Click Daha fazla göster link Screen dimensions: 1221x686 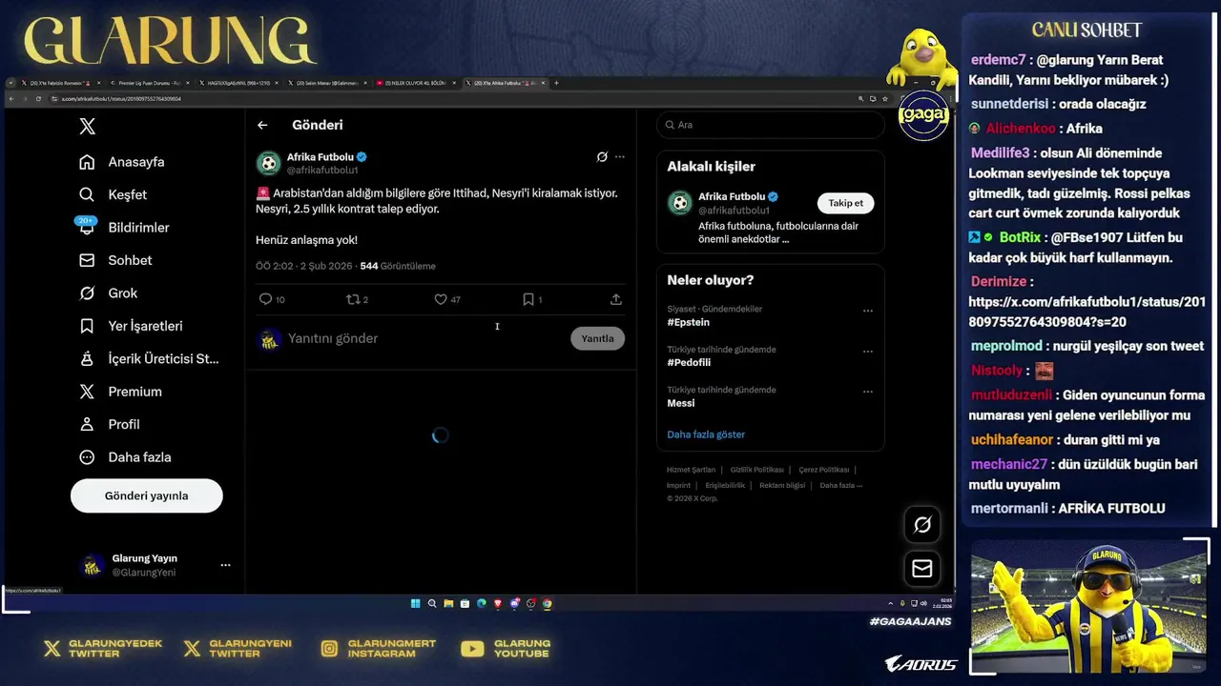point(706,434)
